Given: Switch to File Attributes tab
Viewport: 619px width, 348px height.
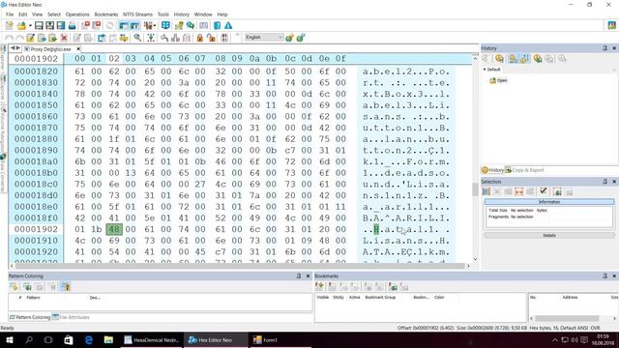Looking at the screenshot, I should pos(71,317).
